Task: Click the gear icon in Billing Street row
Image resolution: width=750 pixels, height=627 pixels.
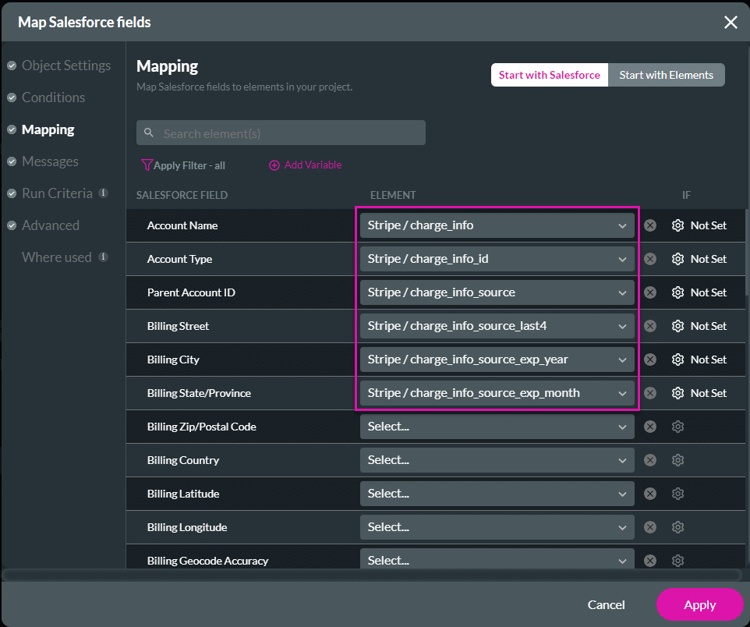Action: click(x=677, y=326)
